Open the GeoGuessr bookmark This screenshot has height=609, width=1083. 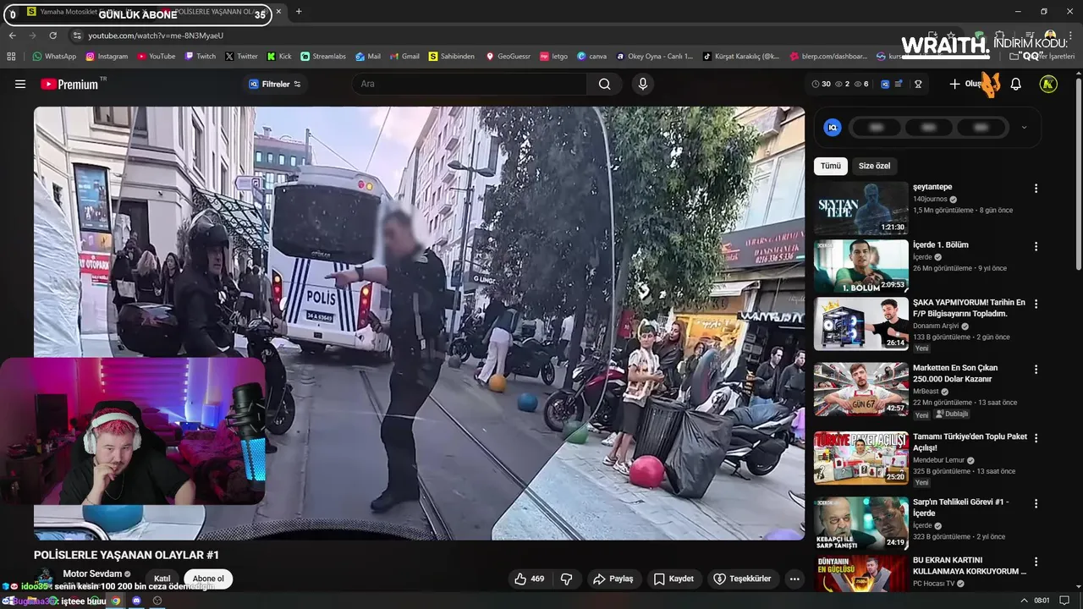508,57
